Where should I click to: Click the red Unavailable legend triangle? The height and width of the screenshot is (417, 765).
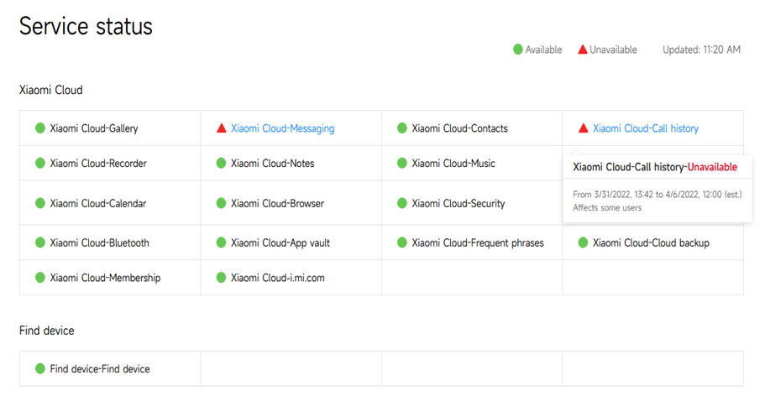click(583, 50)
